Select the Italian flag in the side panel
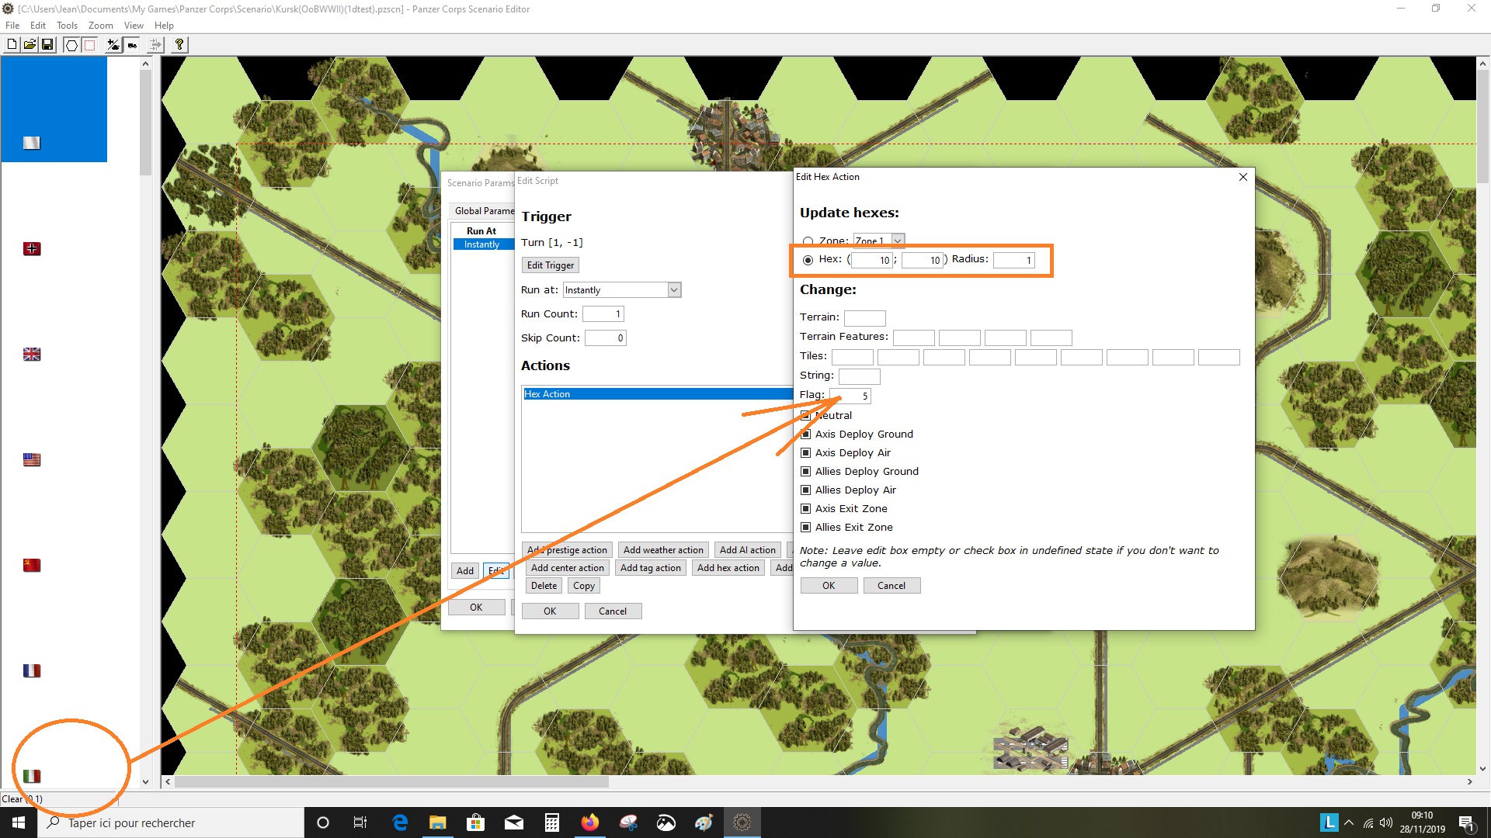 [32, 777]
